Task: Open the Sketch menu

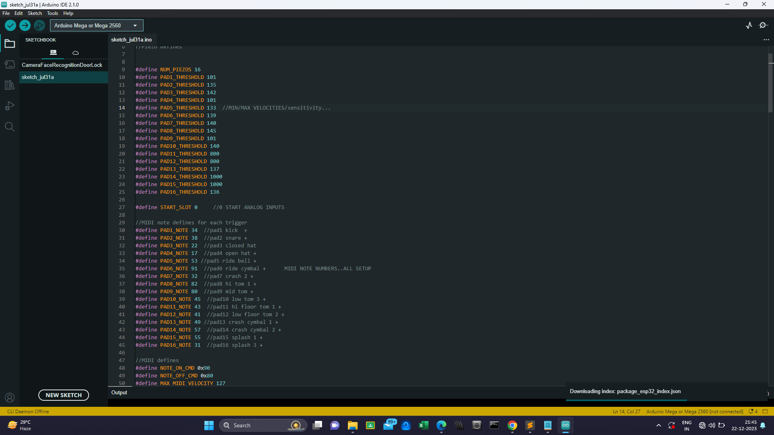Action: click(x=35, y=13)
